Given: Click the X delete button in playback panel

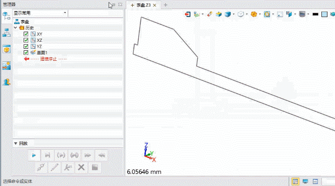Looking at the screenshot, I should pos(81,167).
